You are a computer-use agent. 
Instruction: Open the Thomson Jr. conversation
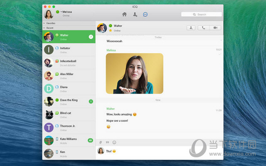(x=69, y=128)
